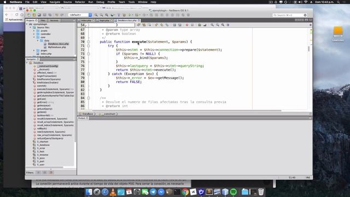Toggle the second Navigator filter button

[45, 172]
